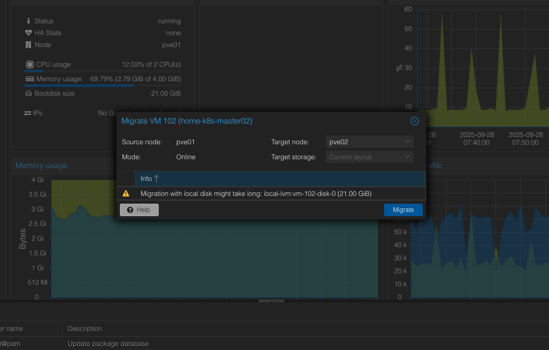The image size is (549, 350).
Task: Click the Bootdisk size drive icon
Action: pyautogui.click(x=29, y=94)
